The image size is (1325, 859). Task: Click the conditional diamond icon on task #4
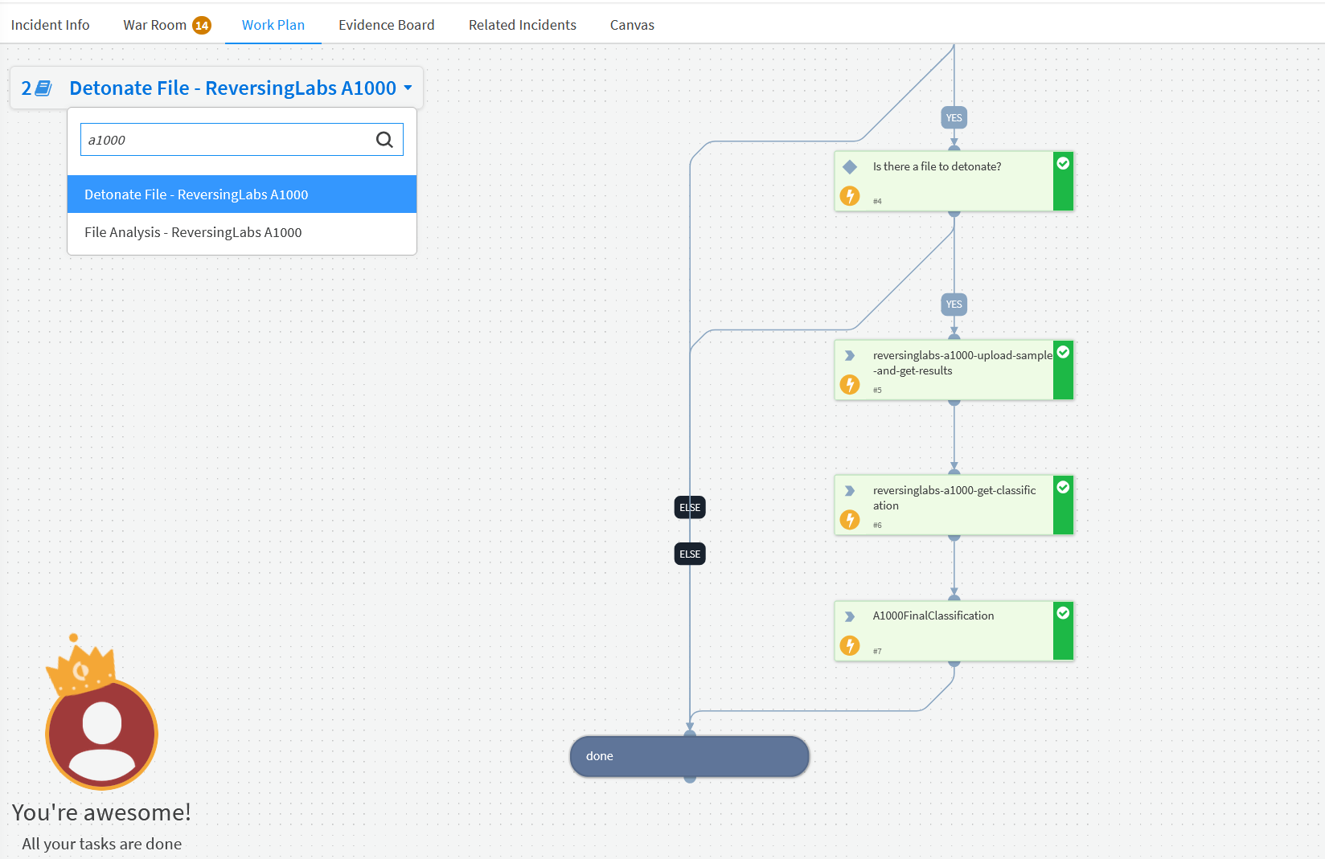tap(850, 167)
